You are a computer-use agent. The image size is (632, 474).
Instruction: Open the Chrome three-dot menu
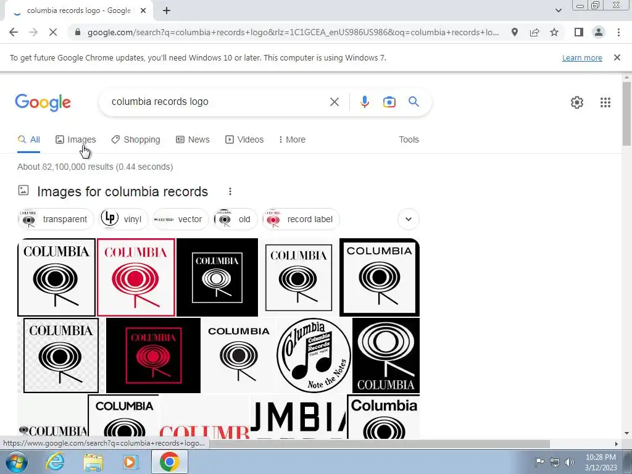618,32
